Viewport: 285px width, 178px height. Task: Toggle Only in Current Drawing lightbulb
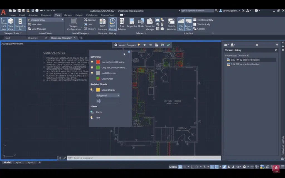coord(92,68)
